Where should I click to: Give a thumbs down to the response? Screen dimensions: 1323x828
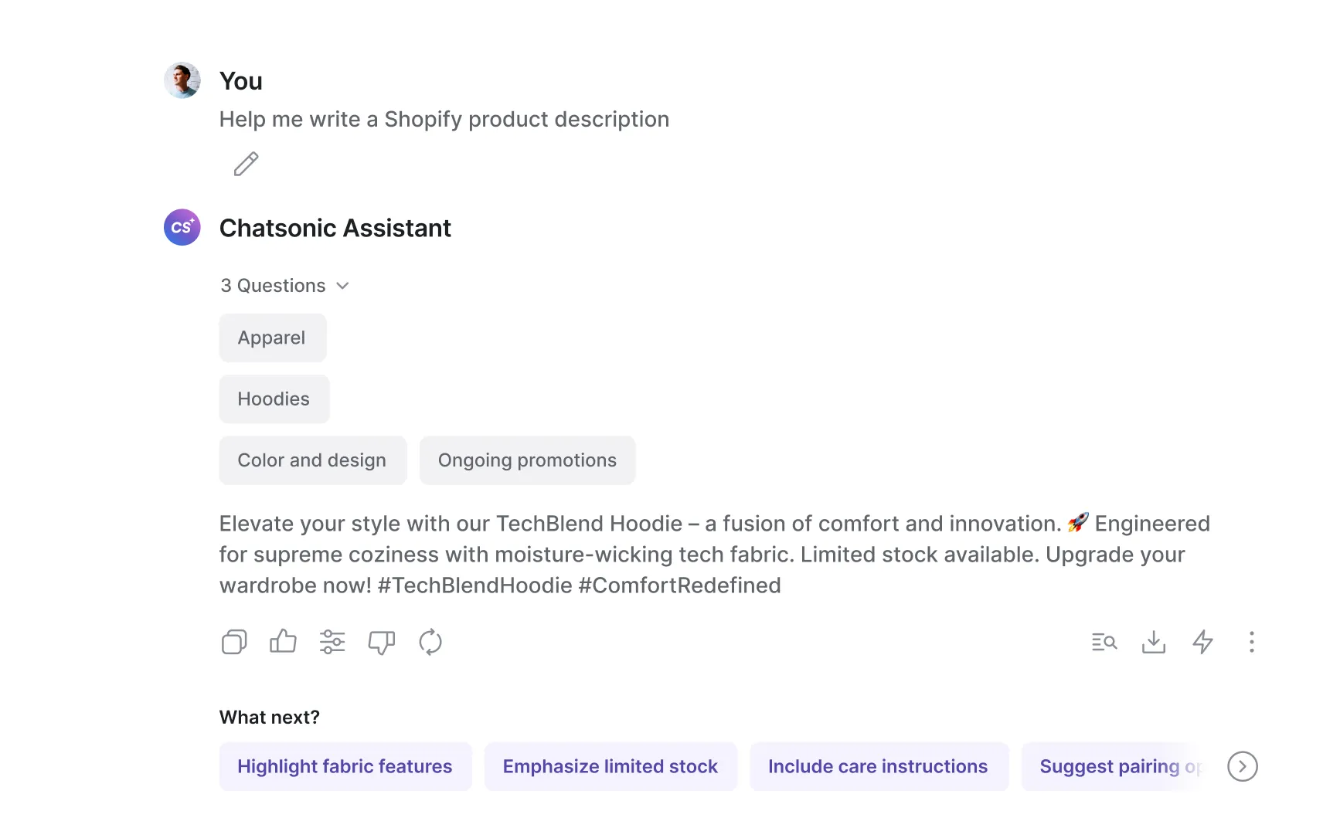382,642
